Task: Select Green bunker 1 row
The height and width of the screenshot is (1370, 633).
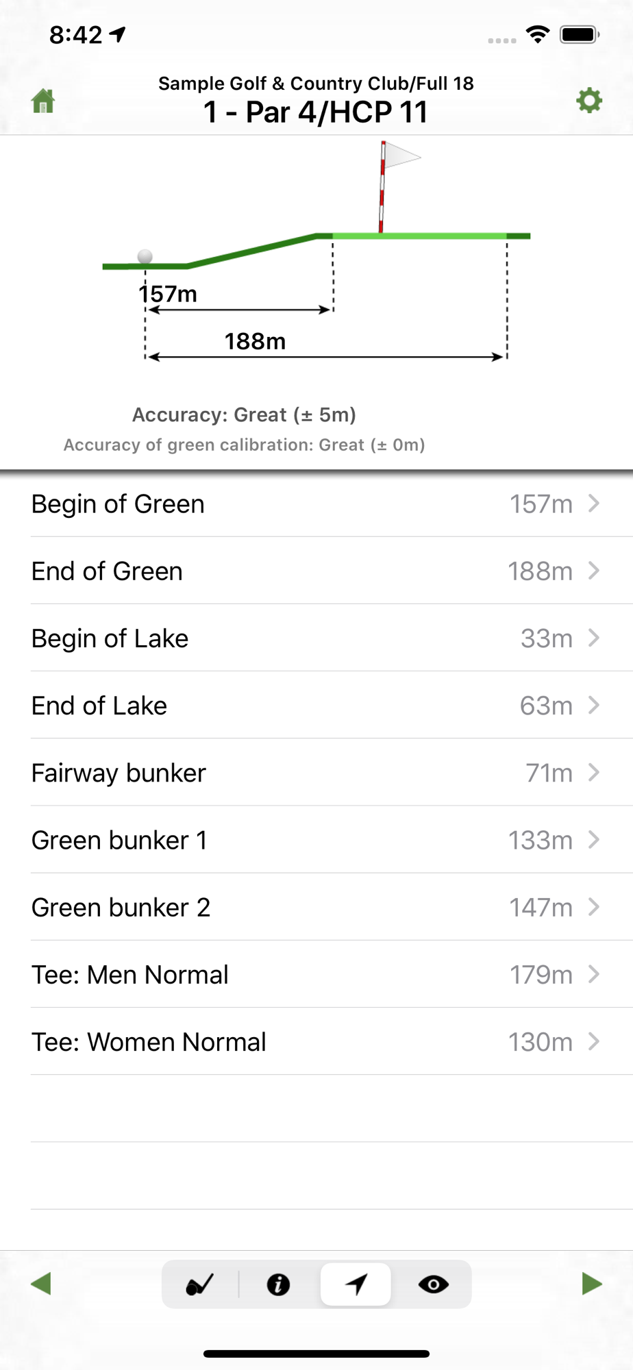Action: (315, 839)
